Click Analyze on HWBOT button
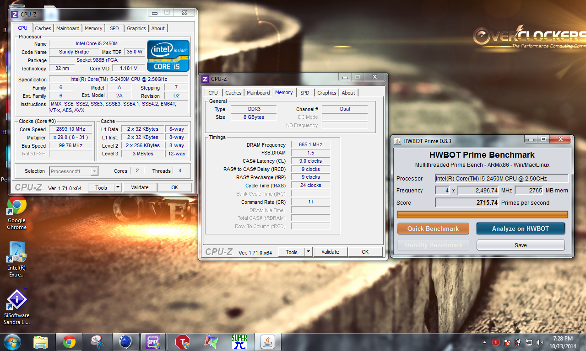This screenshot has height=351, width=586. click(x=521, y=229)
